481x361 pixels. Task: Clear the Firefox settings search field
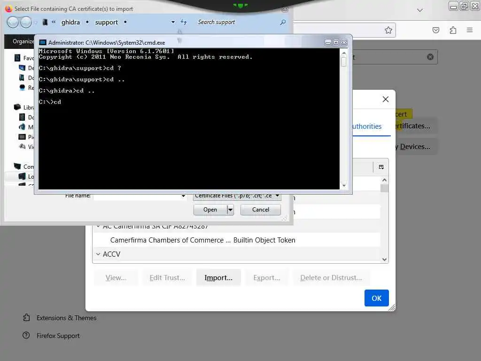430,57
